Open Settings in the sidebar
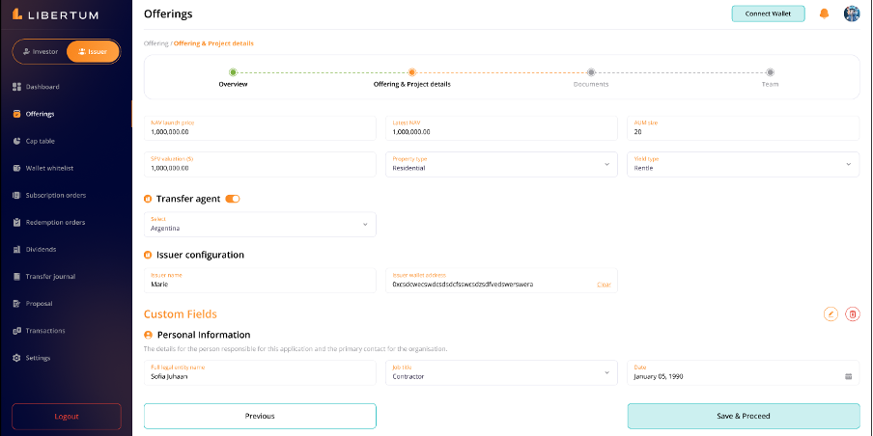This screenshot has width=873, height=436. 38,358
